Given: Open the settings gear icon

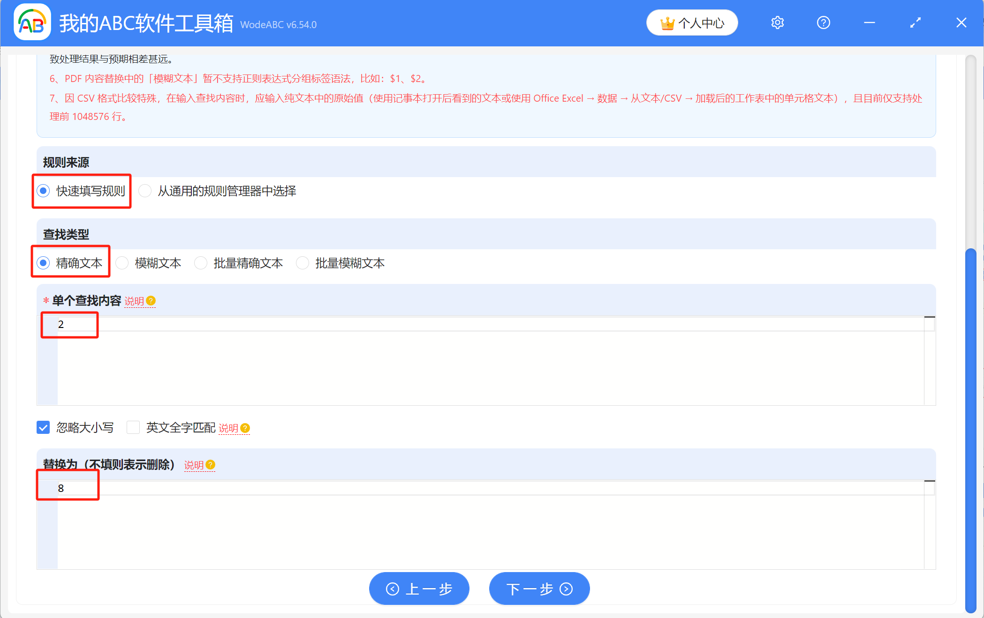Looking at the screenshot, I should 777,22.
